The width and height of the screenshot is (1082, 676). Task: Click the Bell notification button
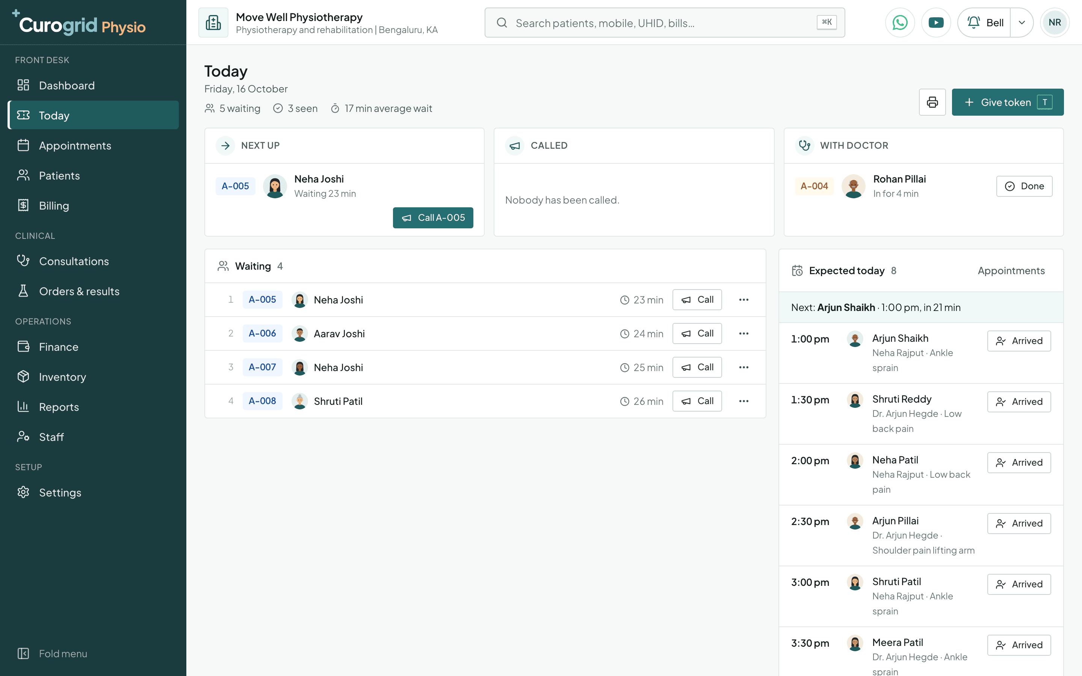pos(985,23)
